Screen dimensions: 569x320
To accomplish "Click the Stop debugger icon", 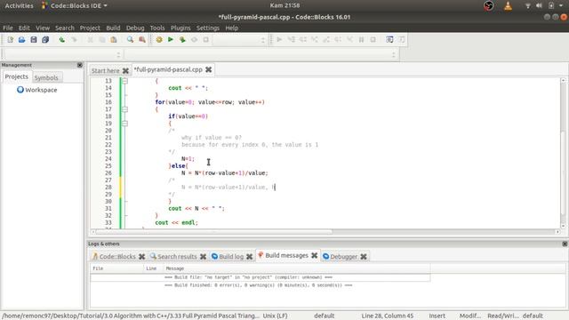I will (373, 39).
